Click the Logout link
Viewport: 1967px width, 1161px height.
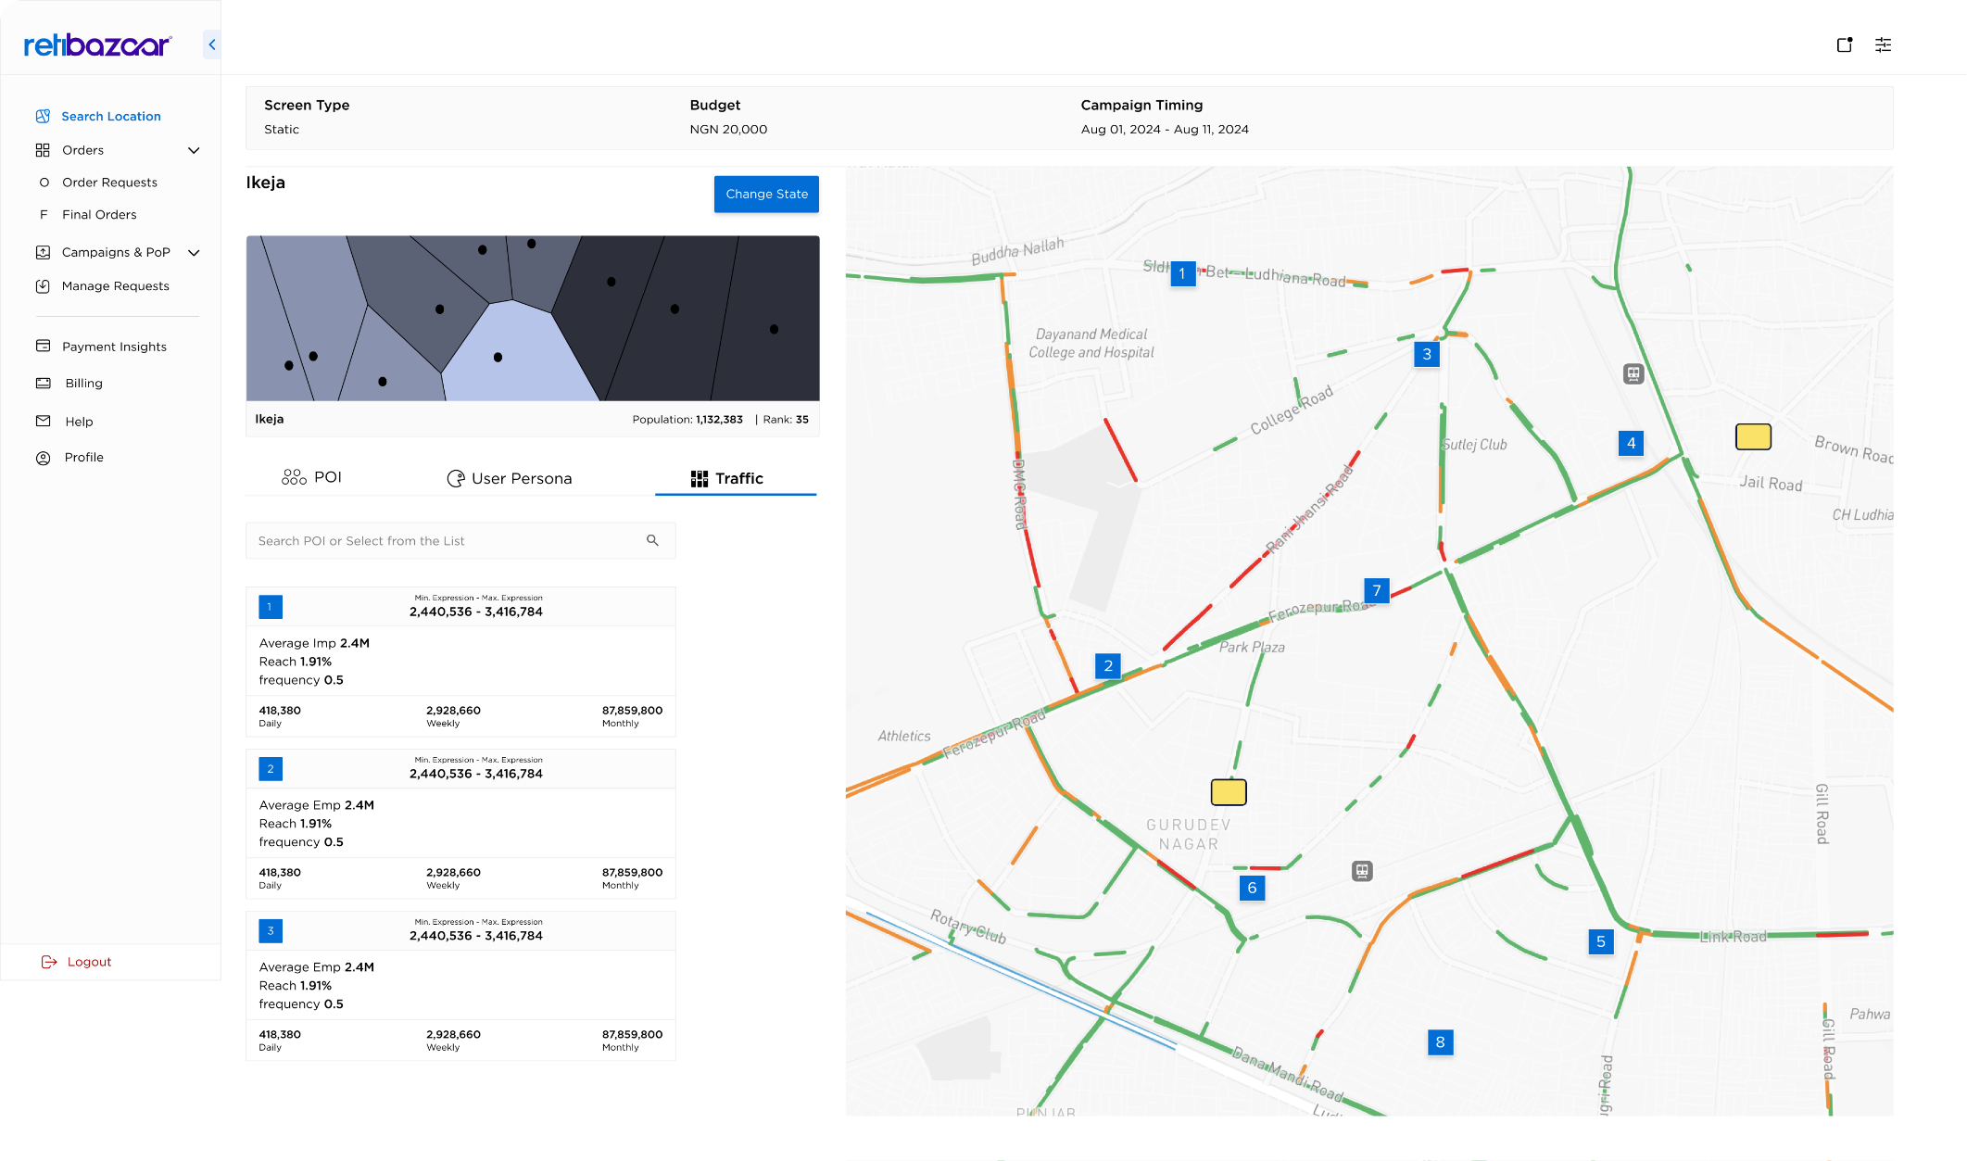pyautogui.click(x=89, y=962)
